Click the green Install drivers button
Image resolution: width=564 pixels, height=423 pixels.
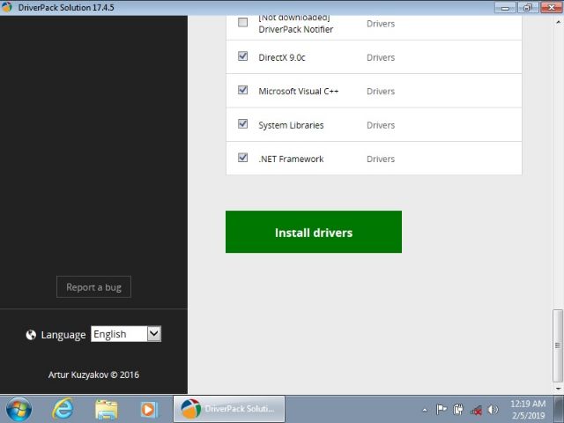[313, 232]
